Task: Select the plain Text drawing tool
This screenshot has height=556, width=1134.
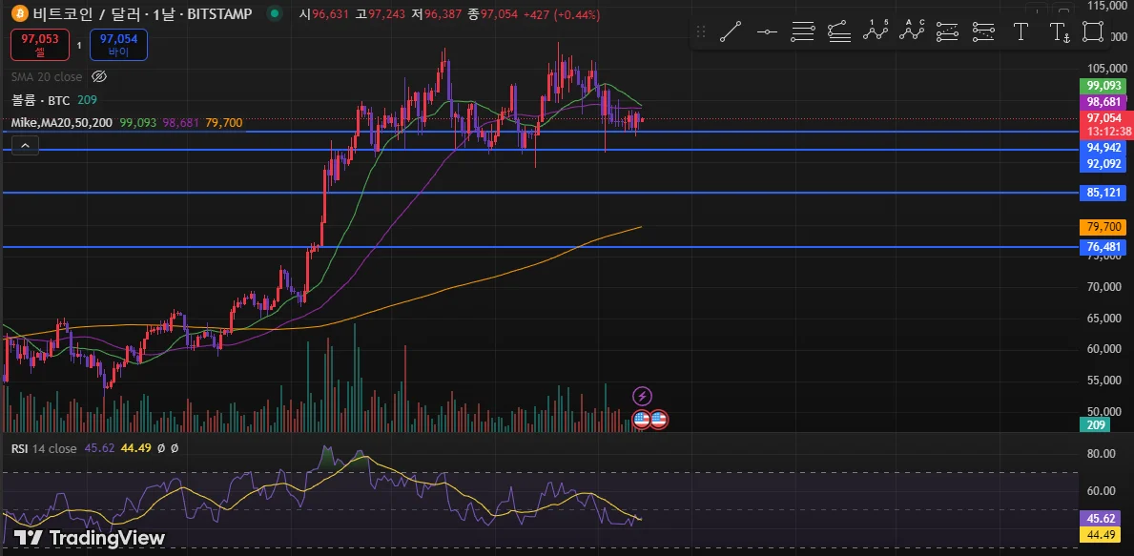Action: click(x=1021, y=31)
